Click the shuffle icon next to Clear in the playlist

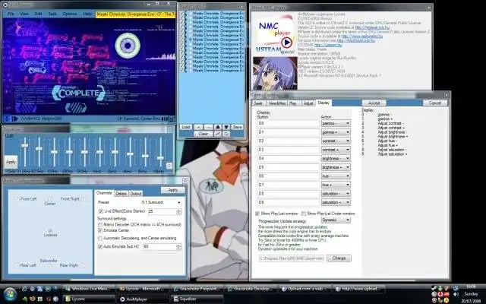(218, 134)
